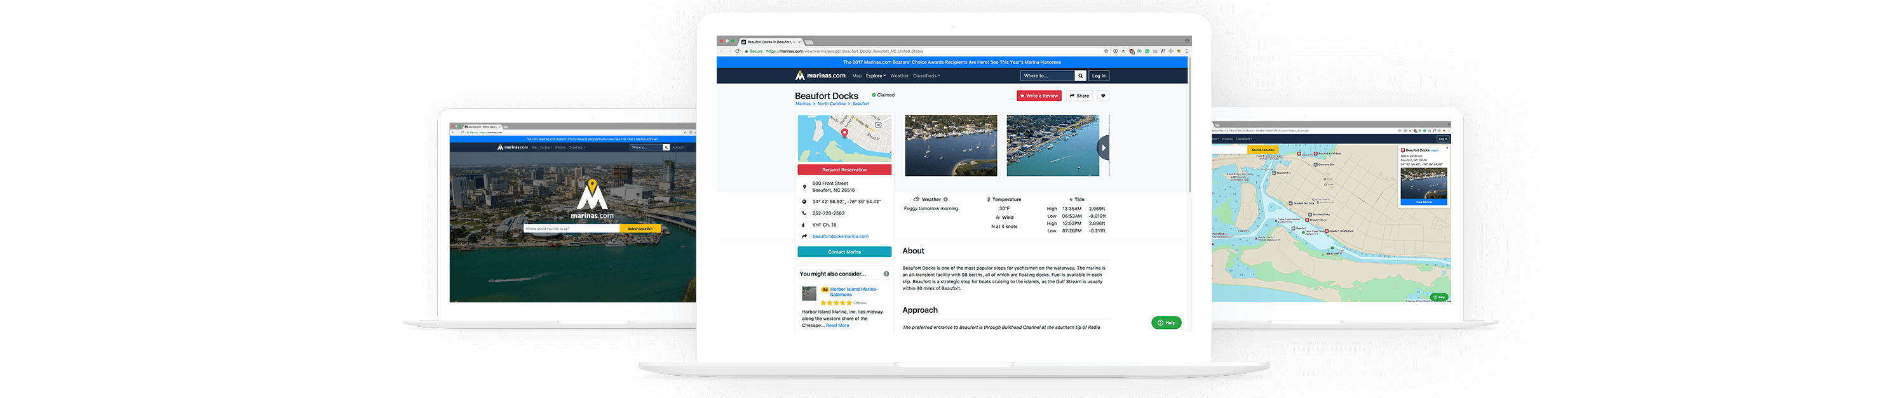Click browser reload icon in center window
This screenshot has height=398, width=1901.
[x=737, y=51]
